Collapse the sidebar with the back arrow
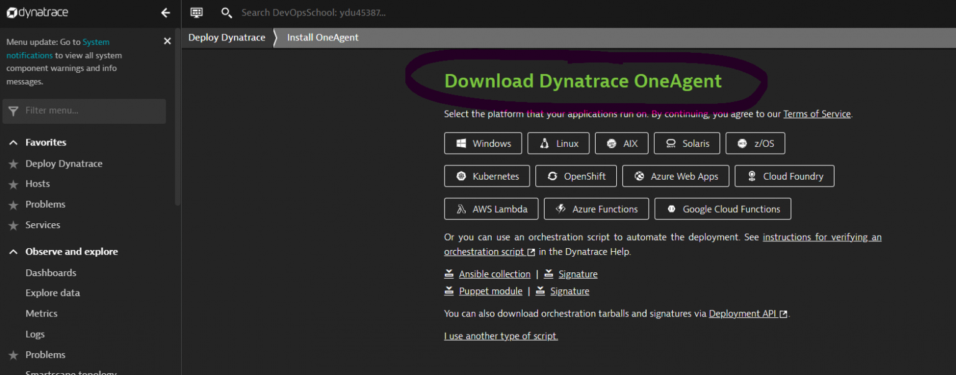Image resolution: width=956 pixels, height=375 pixels. tap(166, 12)
